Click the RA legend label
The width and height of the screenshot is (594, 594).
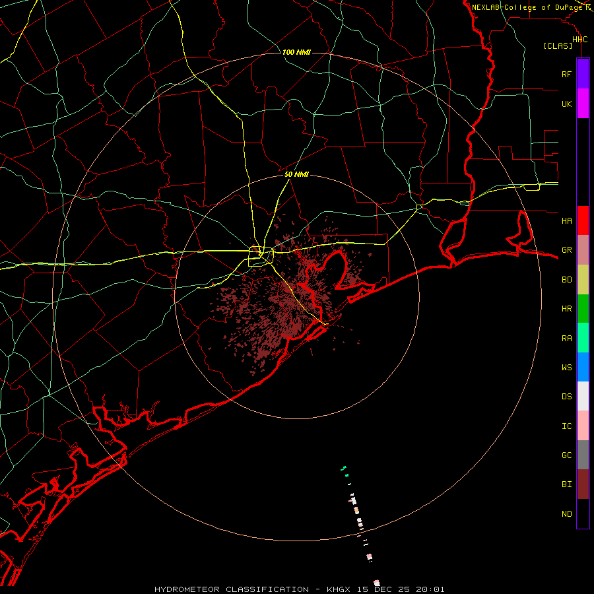pyautogui.click(x=566, y=339)
